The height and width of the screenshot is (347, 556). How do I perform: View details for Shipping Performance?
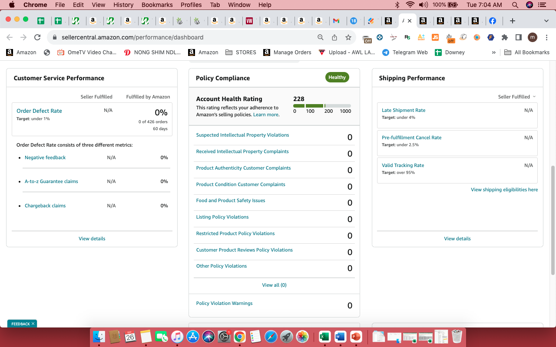pyautogui.click(x=457, y=239)
